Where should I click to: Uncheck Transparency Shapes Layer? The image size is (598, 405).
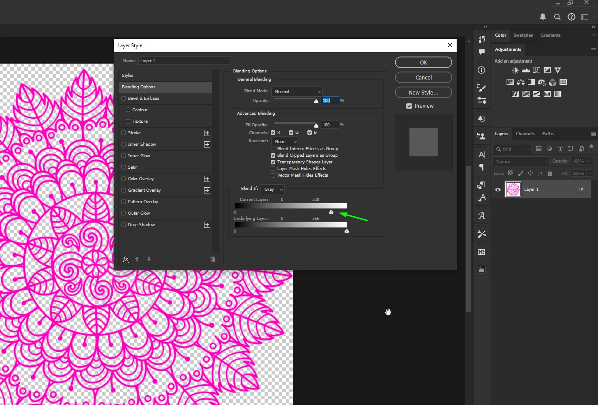pos(273,162)
